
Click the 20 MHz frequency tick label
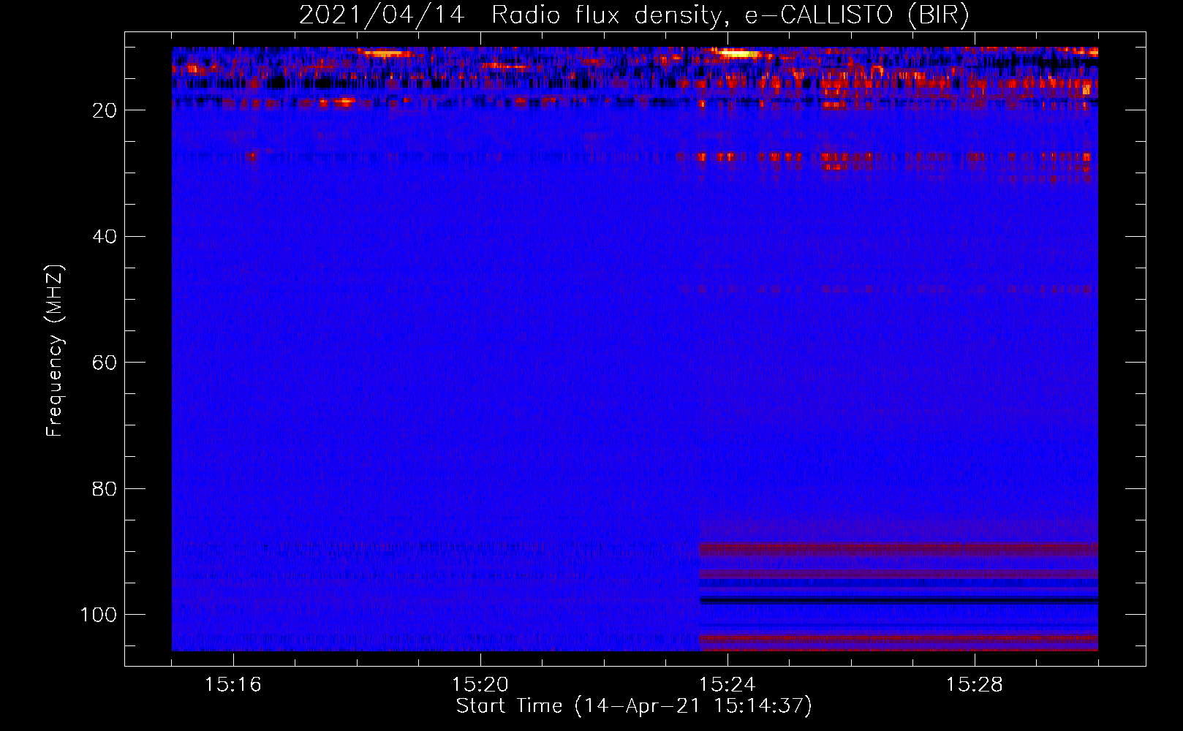click(105, 110)
